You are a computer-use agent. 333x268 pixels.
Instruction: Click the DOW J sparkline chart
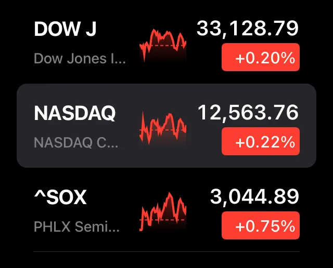163,45
